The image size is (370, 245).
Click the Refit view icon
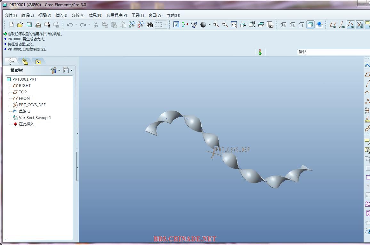point(234,25)
